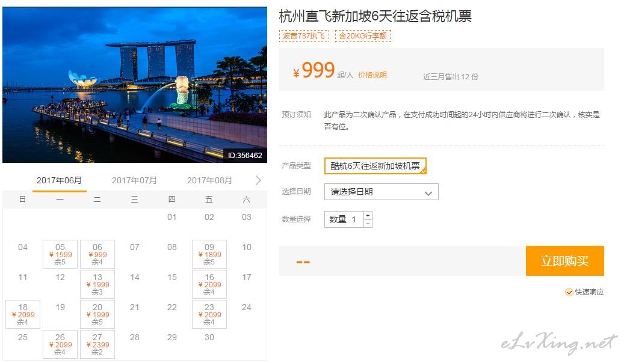Click the quantity input field

click(x=344, y=219)
